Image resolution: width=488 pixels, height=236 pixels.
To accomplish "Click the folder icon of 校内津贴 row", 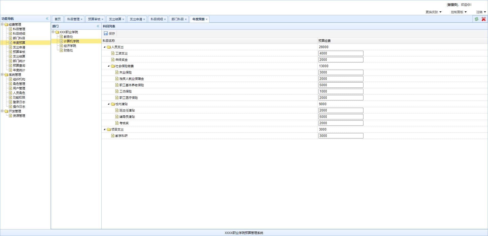I will 113,104.
